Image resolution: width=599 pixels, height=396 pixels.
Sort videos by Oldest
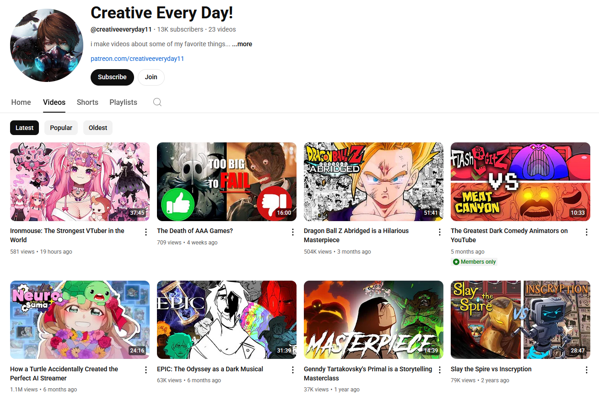click(98, 128)
